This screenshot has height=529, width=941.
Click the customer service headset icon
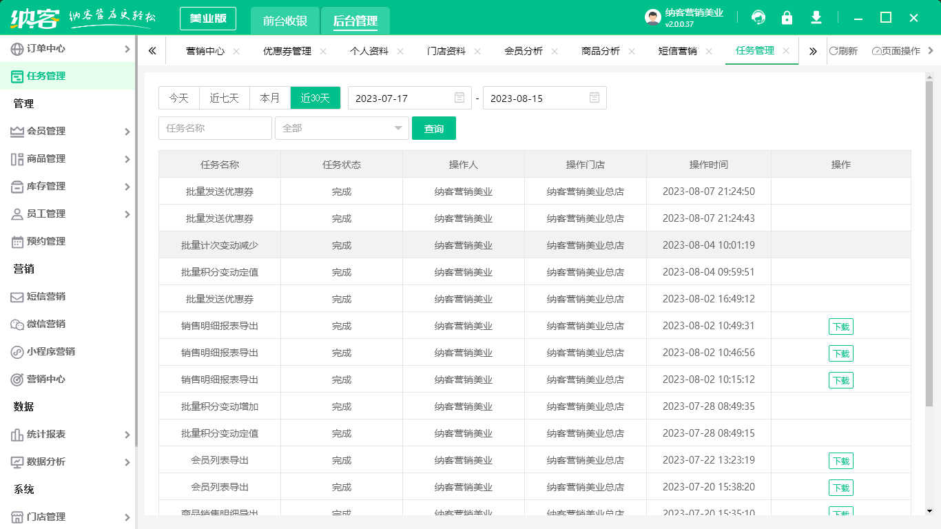pyautogui.click(x=759, y=17)
